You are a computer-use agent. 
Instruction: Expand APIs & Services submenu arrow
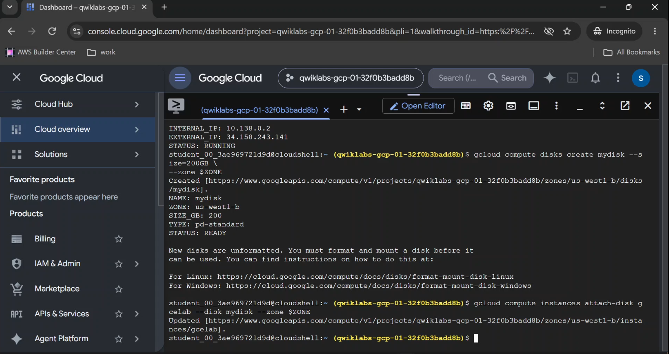tap(137, 314)
